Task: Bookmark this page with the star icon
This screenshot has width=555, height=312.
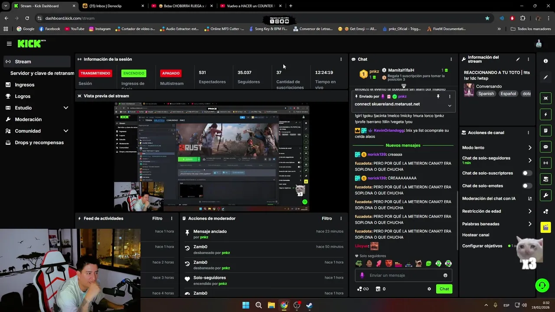Action: click(487, 18)
